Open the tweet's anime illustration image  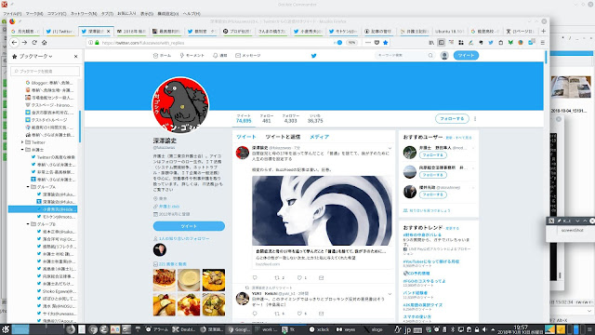(323, 210)
